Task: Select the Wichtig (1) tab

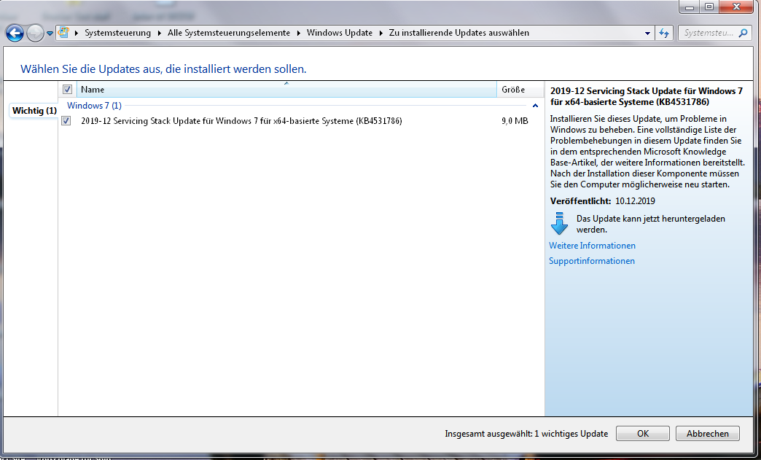Action: [34, 111]
